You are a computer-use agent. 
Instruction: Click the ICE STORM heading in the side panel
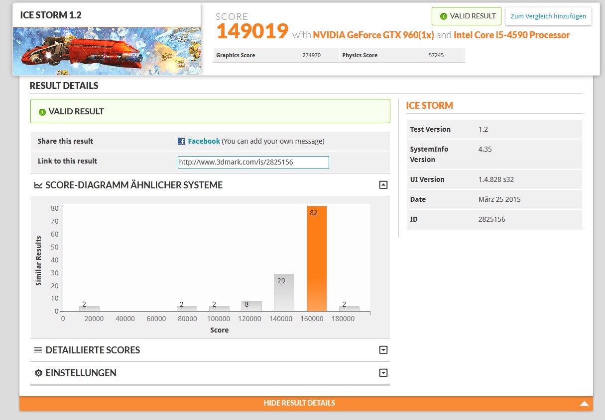pos(430,105)
